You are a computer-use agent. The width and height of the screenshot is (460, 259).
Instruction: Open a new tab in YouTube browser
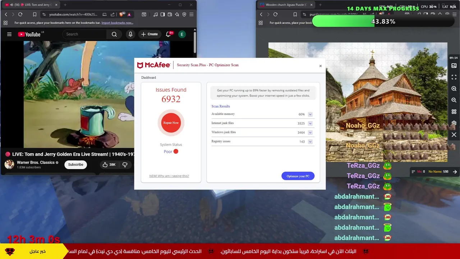[65, 5]
